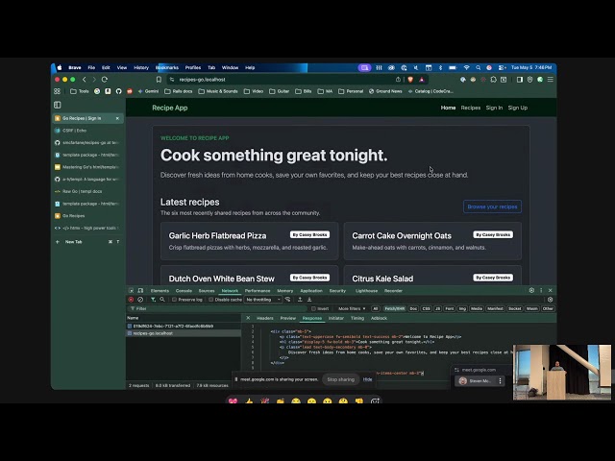Open the Video bookmarks folder
This screenshot has width=615, height=461.
coord(254,91)
